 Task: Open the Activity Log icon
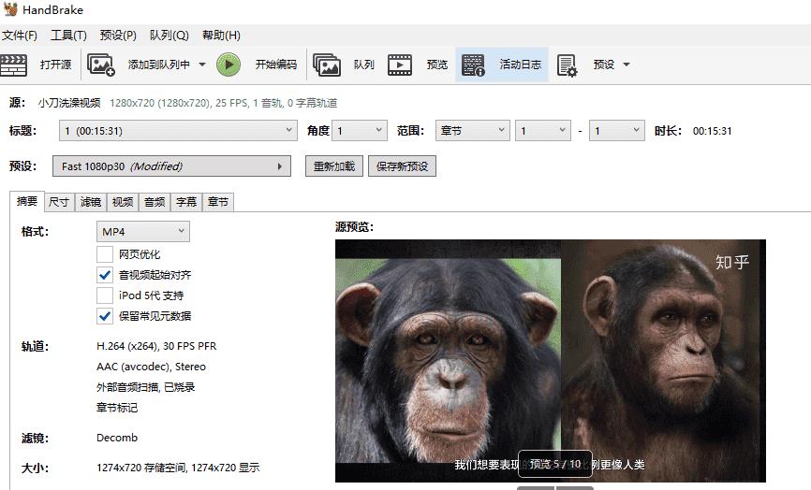pyautogui.click(x=473, y=65)
